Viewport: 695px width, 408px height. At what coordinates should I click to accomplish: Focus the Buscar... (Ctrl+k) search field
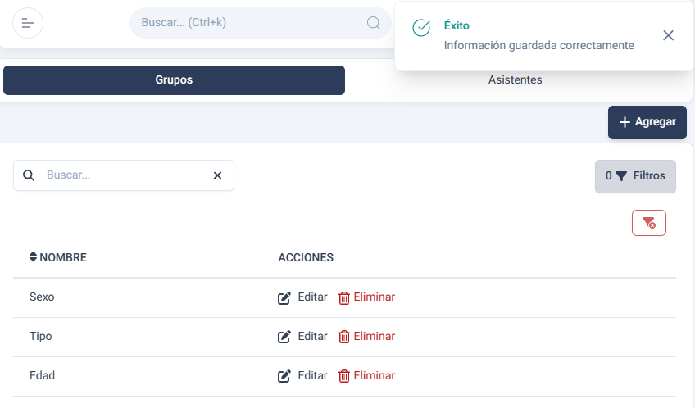261,23
